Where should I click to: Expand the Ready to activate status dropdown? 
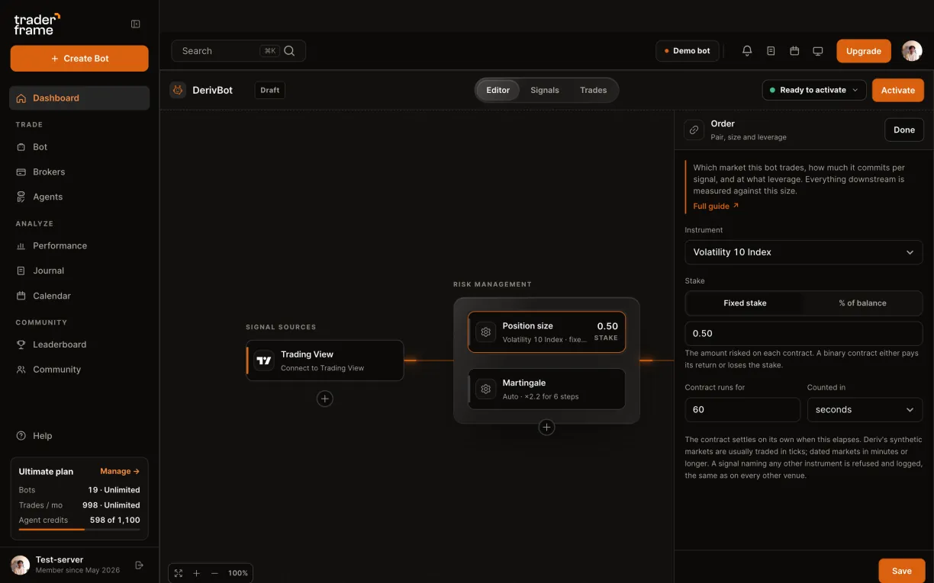[814, 90]
